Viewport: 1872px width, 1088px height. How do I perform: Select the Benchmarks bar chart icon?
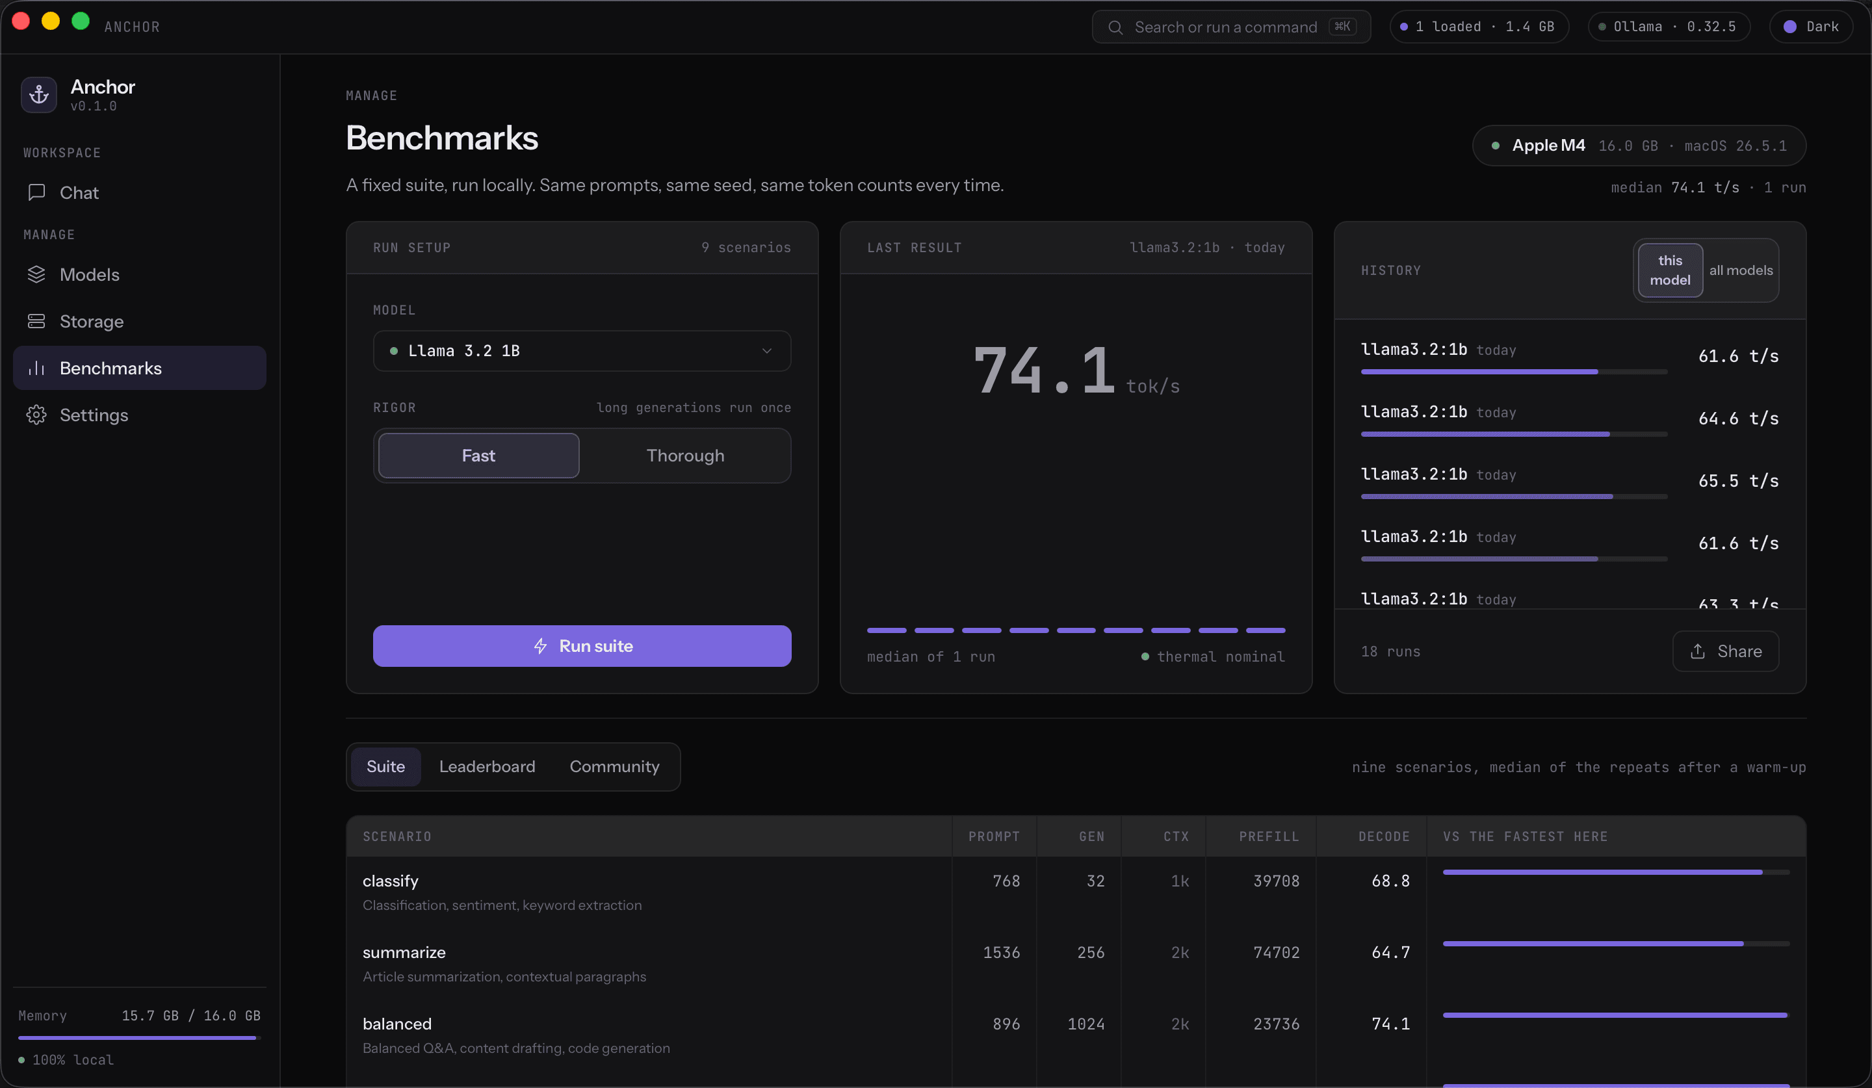pos(36,368)
